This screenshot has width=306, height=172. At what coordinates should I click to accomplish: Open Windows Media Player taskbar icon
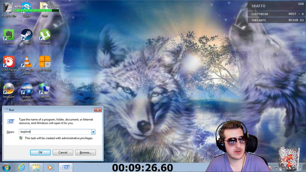[50, 167]
